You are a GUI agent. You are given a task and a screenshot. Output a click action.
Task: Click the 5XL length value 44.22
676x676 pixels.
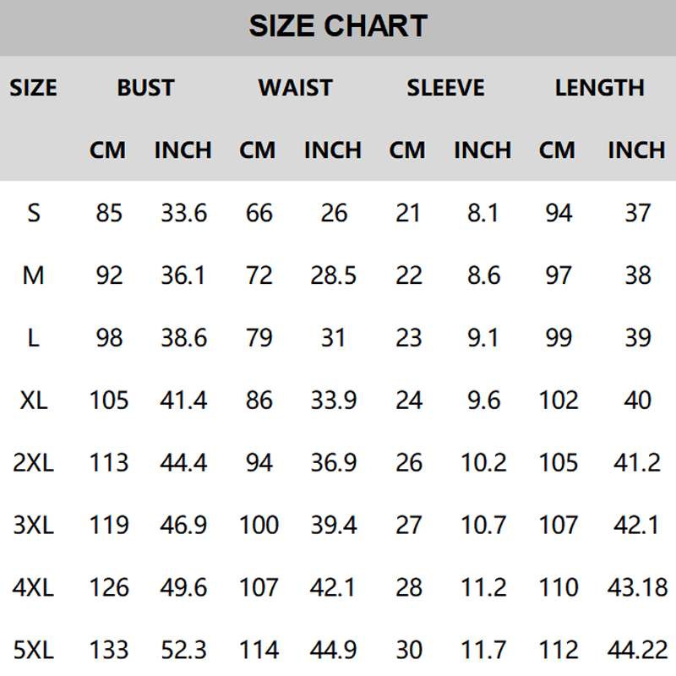pyautogui.click(x=637, y=650)
